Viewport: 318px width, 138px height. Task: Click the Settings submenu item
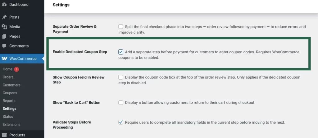point(10,109)
